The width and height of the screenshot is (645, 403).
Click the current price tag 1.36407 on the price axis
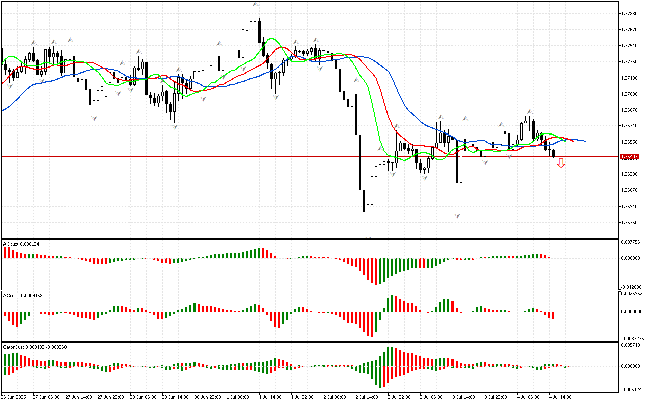[x=630, y=157]
